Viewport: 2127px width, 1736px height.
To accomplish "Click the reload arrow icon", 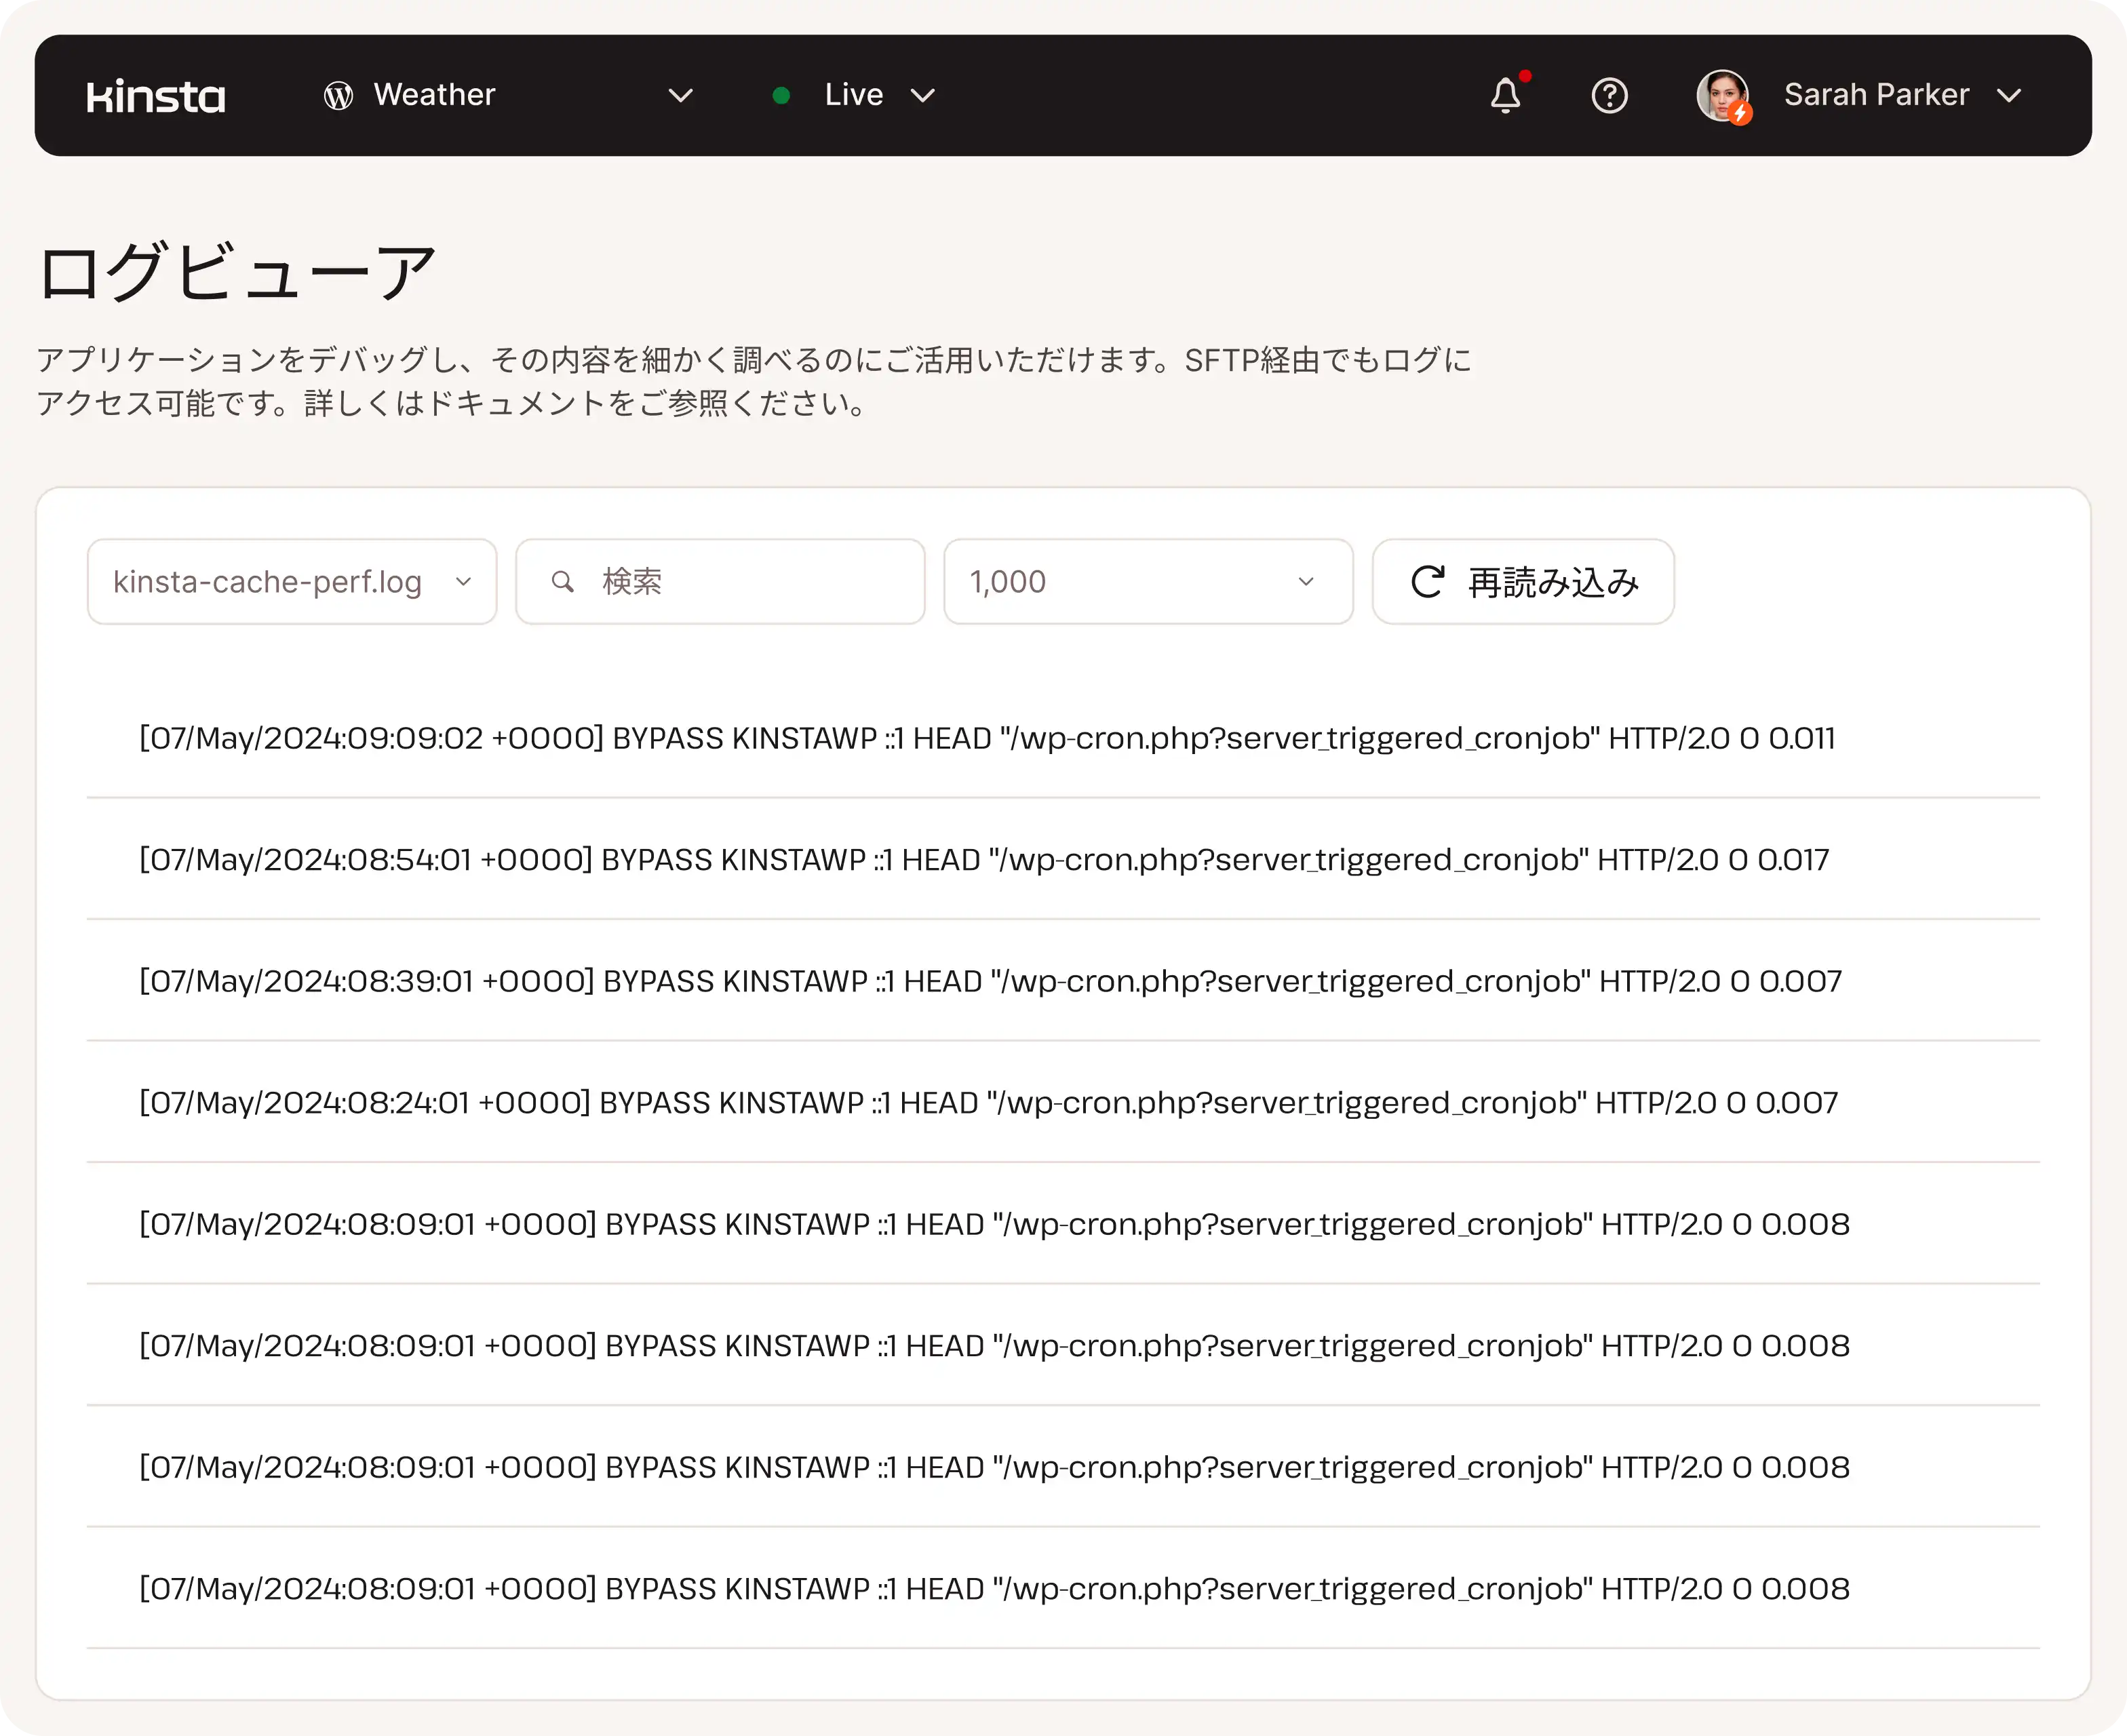I will 1427,582.
